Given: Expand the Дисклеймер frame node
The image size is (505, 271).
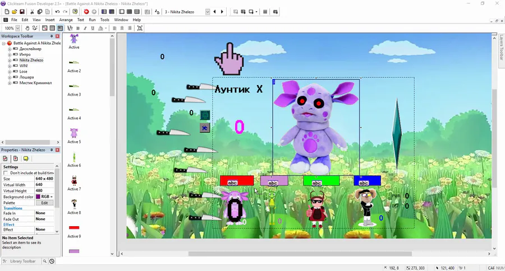Looking at the screenshot, I should tap(10, 49).
